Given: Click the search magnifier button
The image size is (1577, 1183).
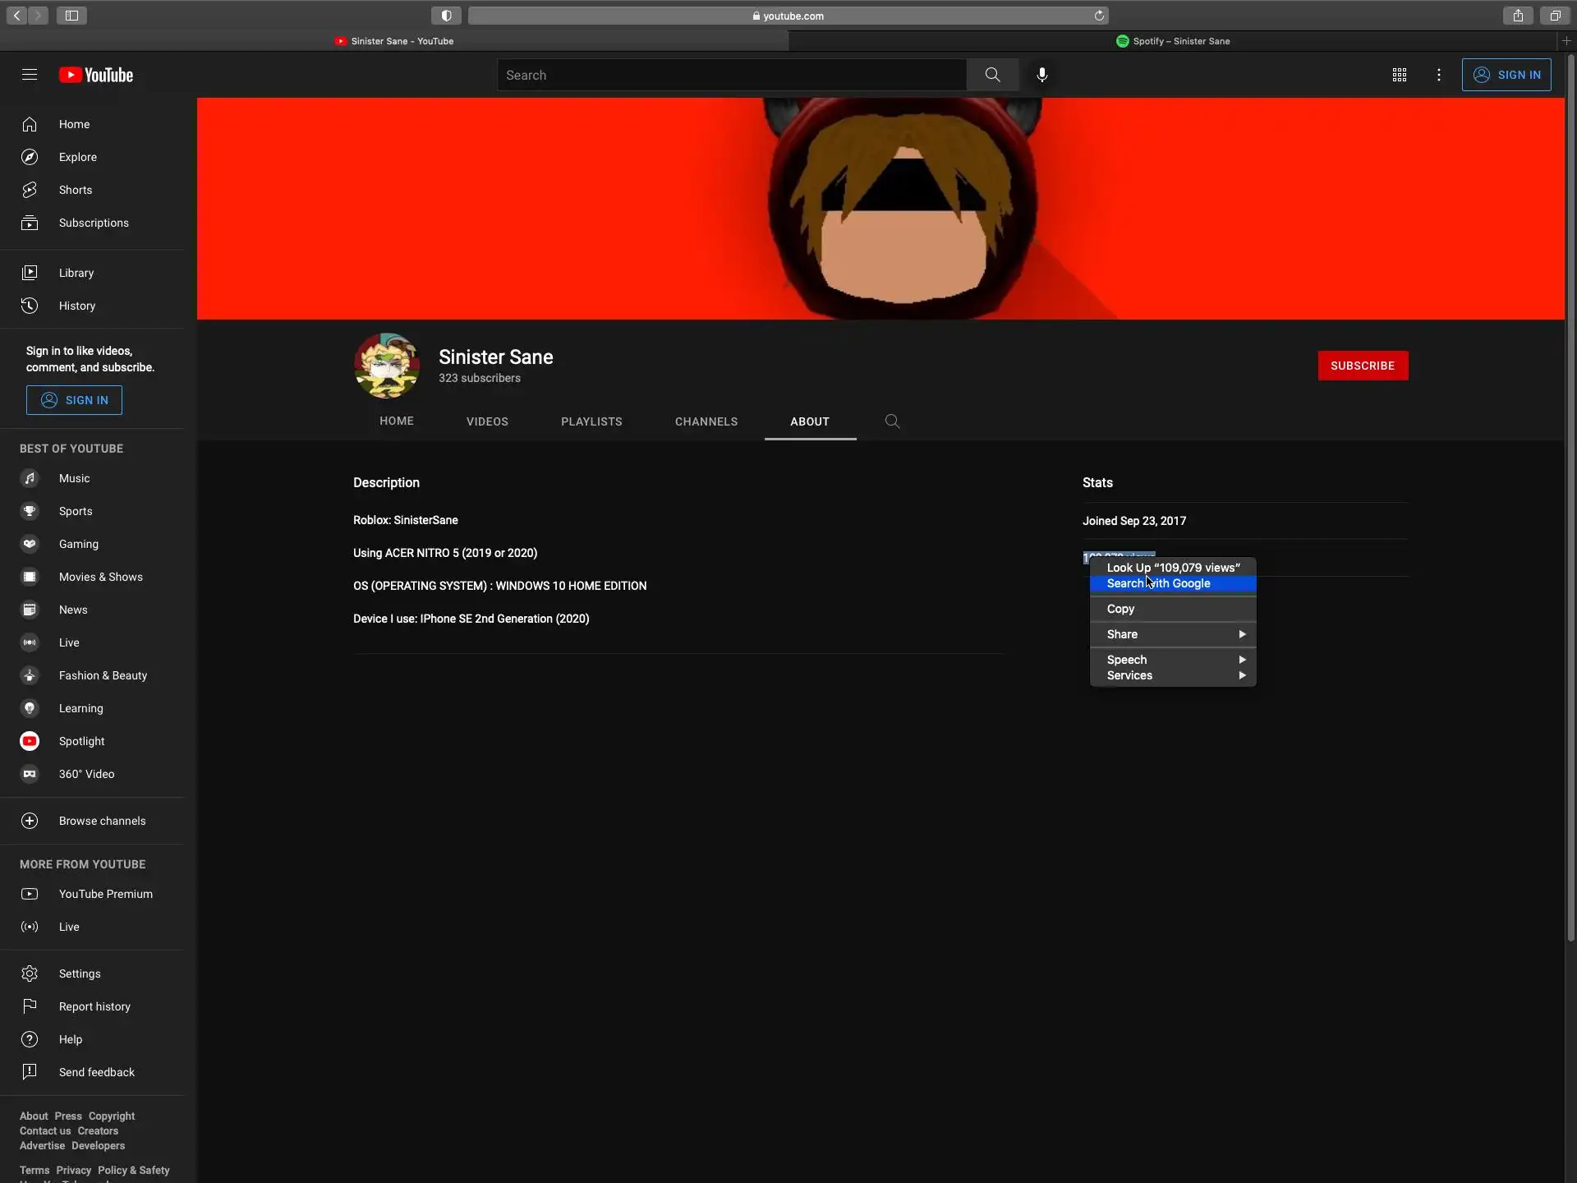Looking at the screenshot, I should pos(992,75).
